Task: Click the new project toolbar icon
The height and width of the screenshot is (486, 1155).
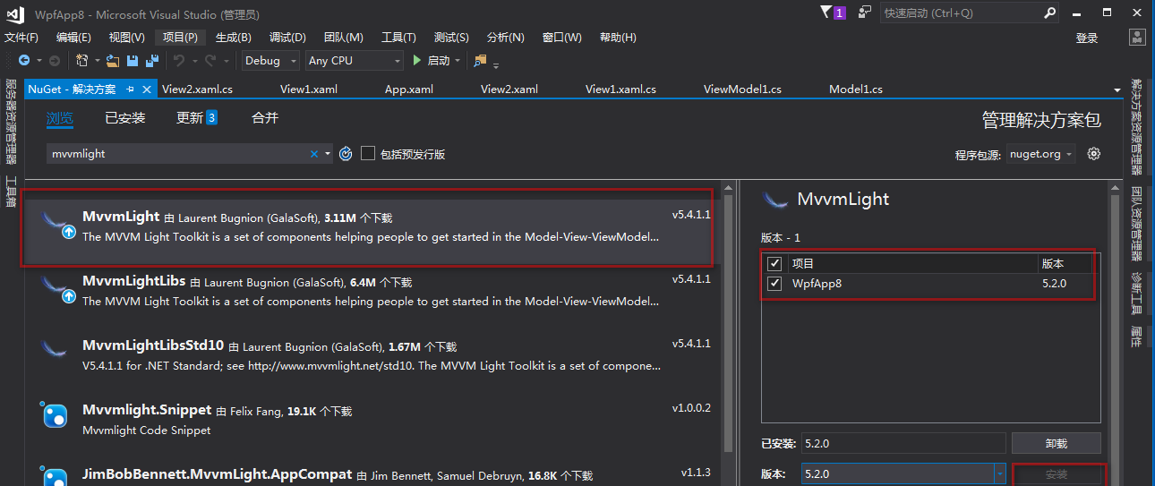Action: [x=81, y=60]
